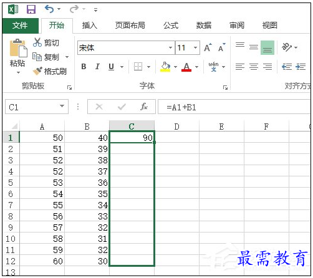Viewport: 313px width, 278px height.
Task: Expand the Name Box C1 dropdown
Action: tap(62, 106)
